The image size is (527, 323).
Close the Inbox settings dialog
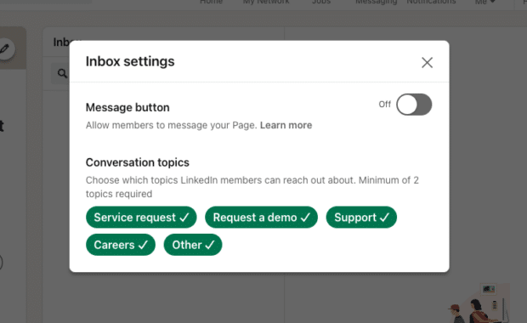(427, 62)
